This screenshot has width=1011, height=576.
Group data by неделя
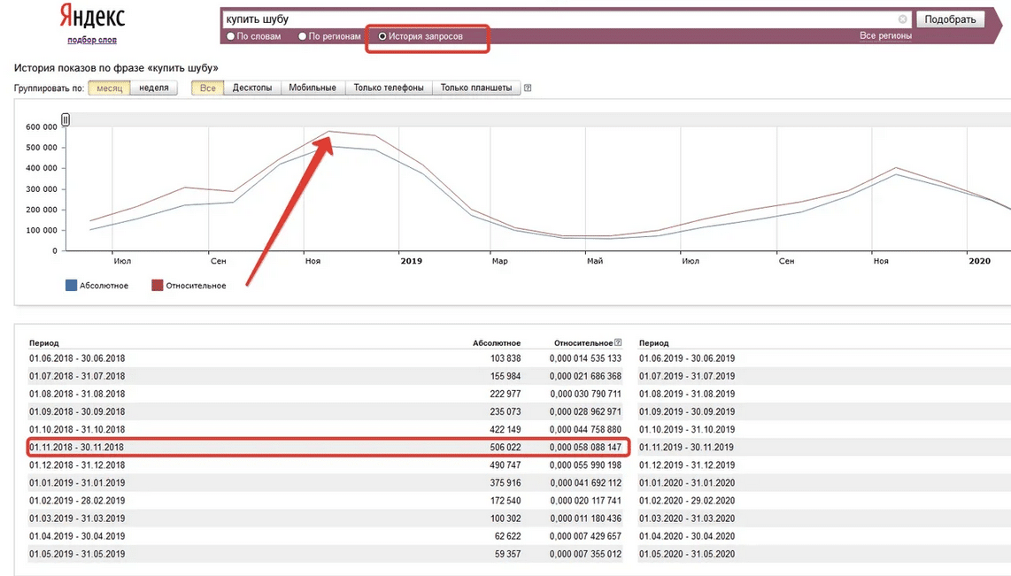click(x=154, y=88)
